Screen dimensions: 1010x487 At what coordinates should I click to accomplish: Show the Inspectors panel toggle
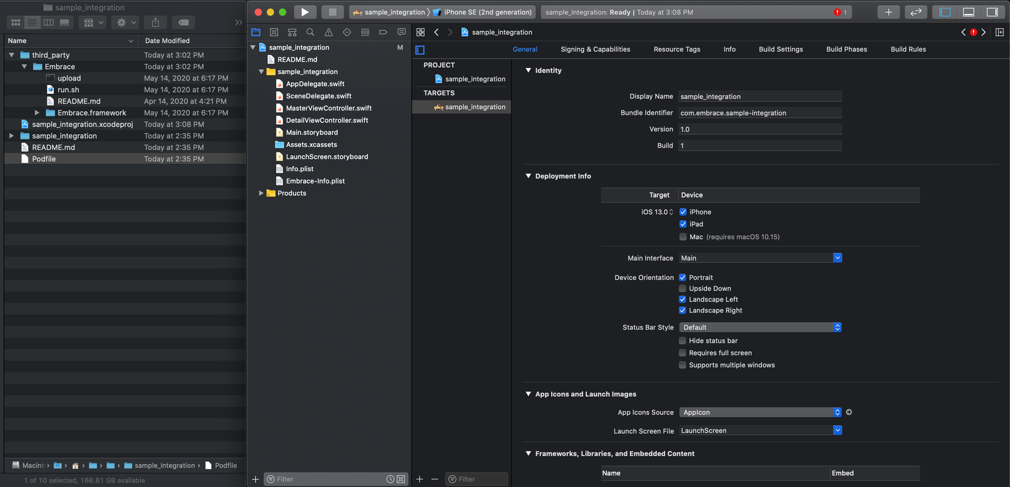coord(992,12)
